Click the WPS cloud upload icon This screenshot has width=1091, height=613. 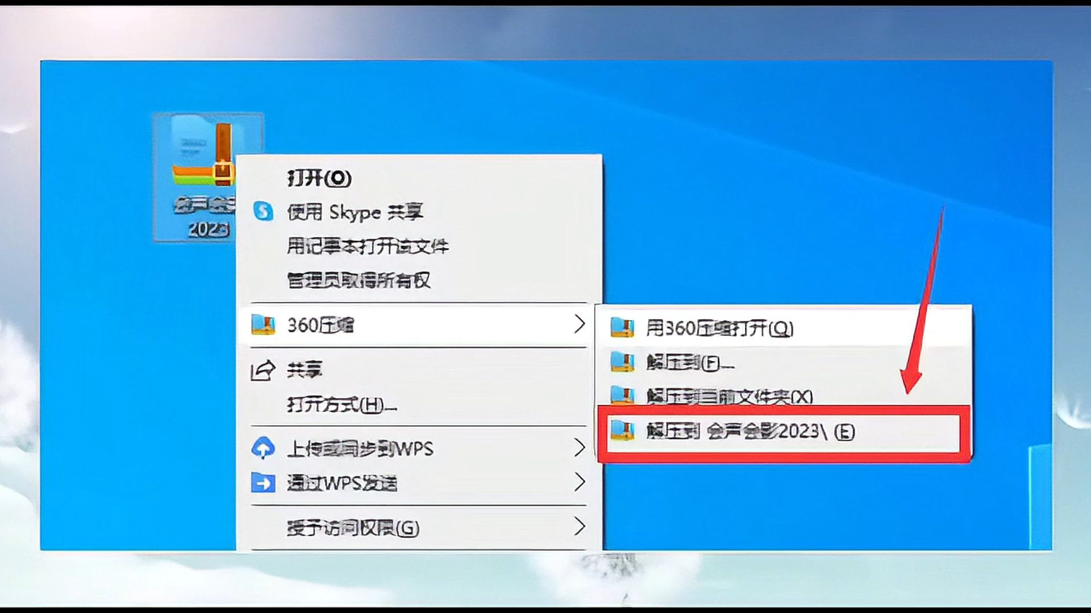coord(263,448)
